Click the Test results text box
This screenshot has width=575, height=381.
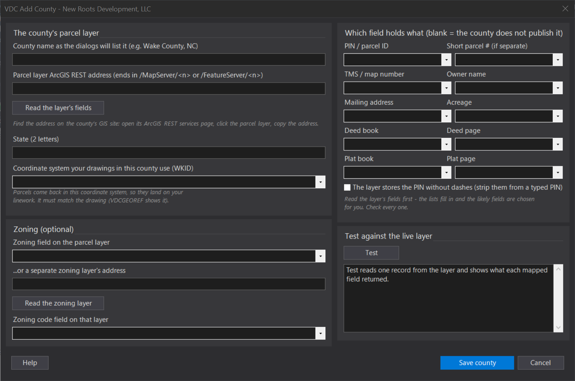click(448, 298)
